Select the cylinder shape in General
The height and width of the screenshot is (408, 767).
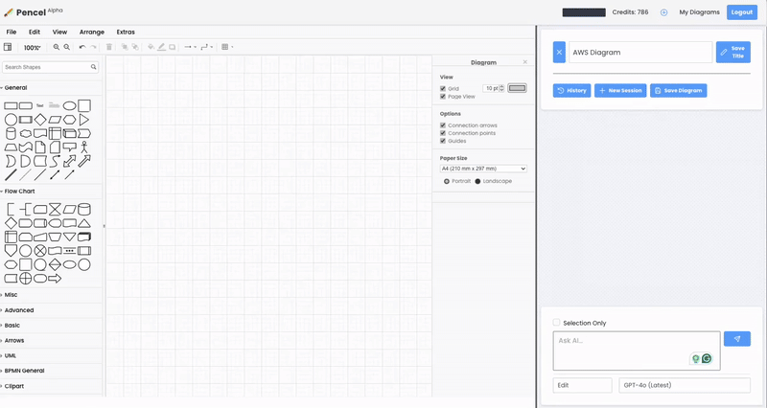point(11,133)
